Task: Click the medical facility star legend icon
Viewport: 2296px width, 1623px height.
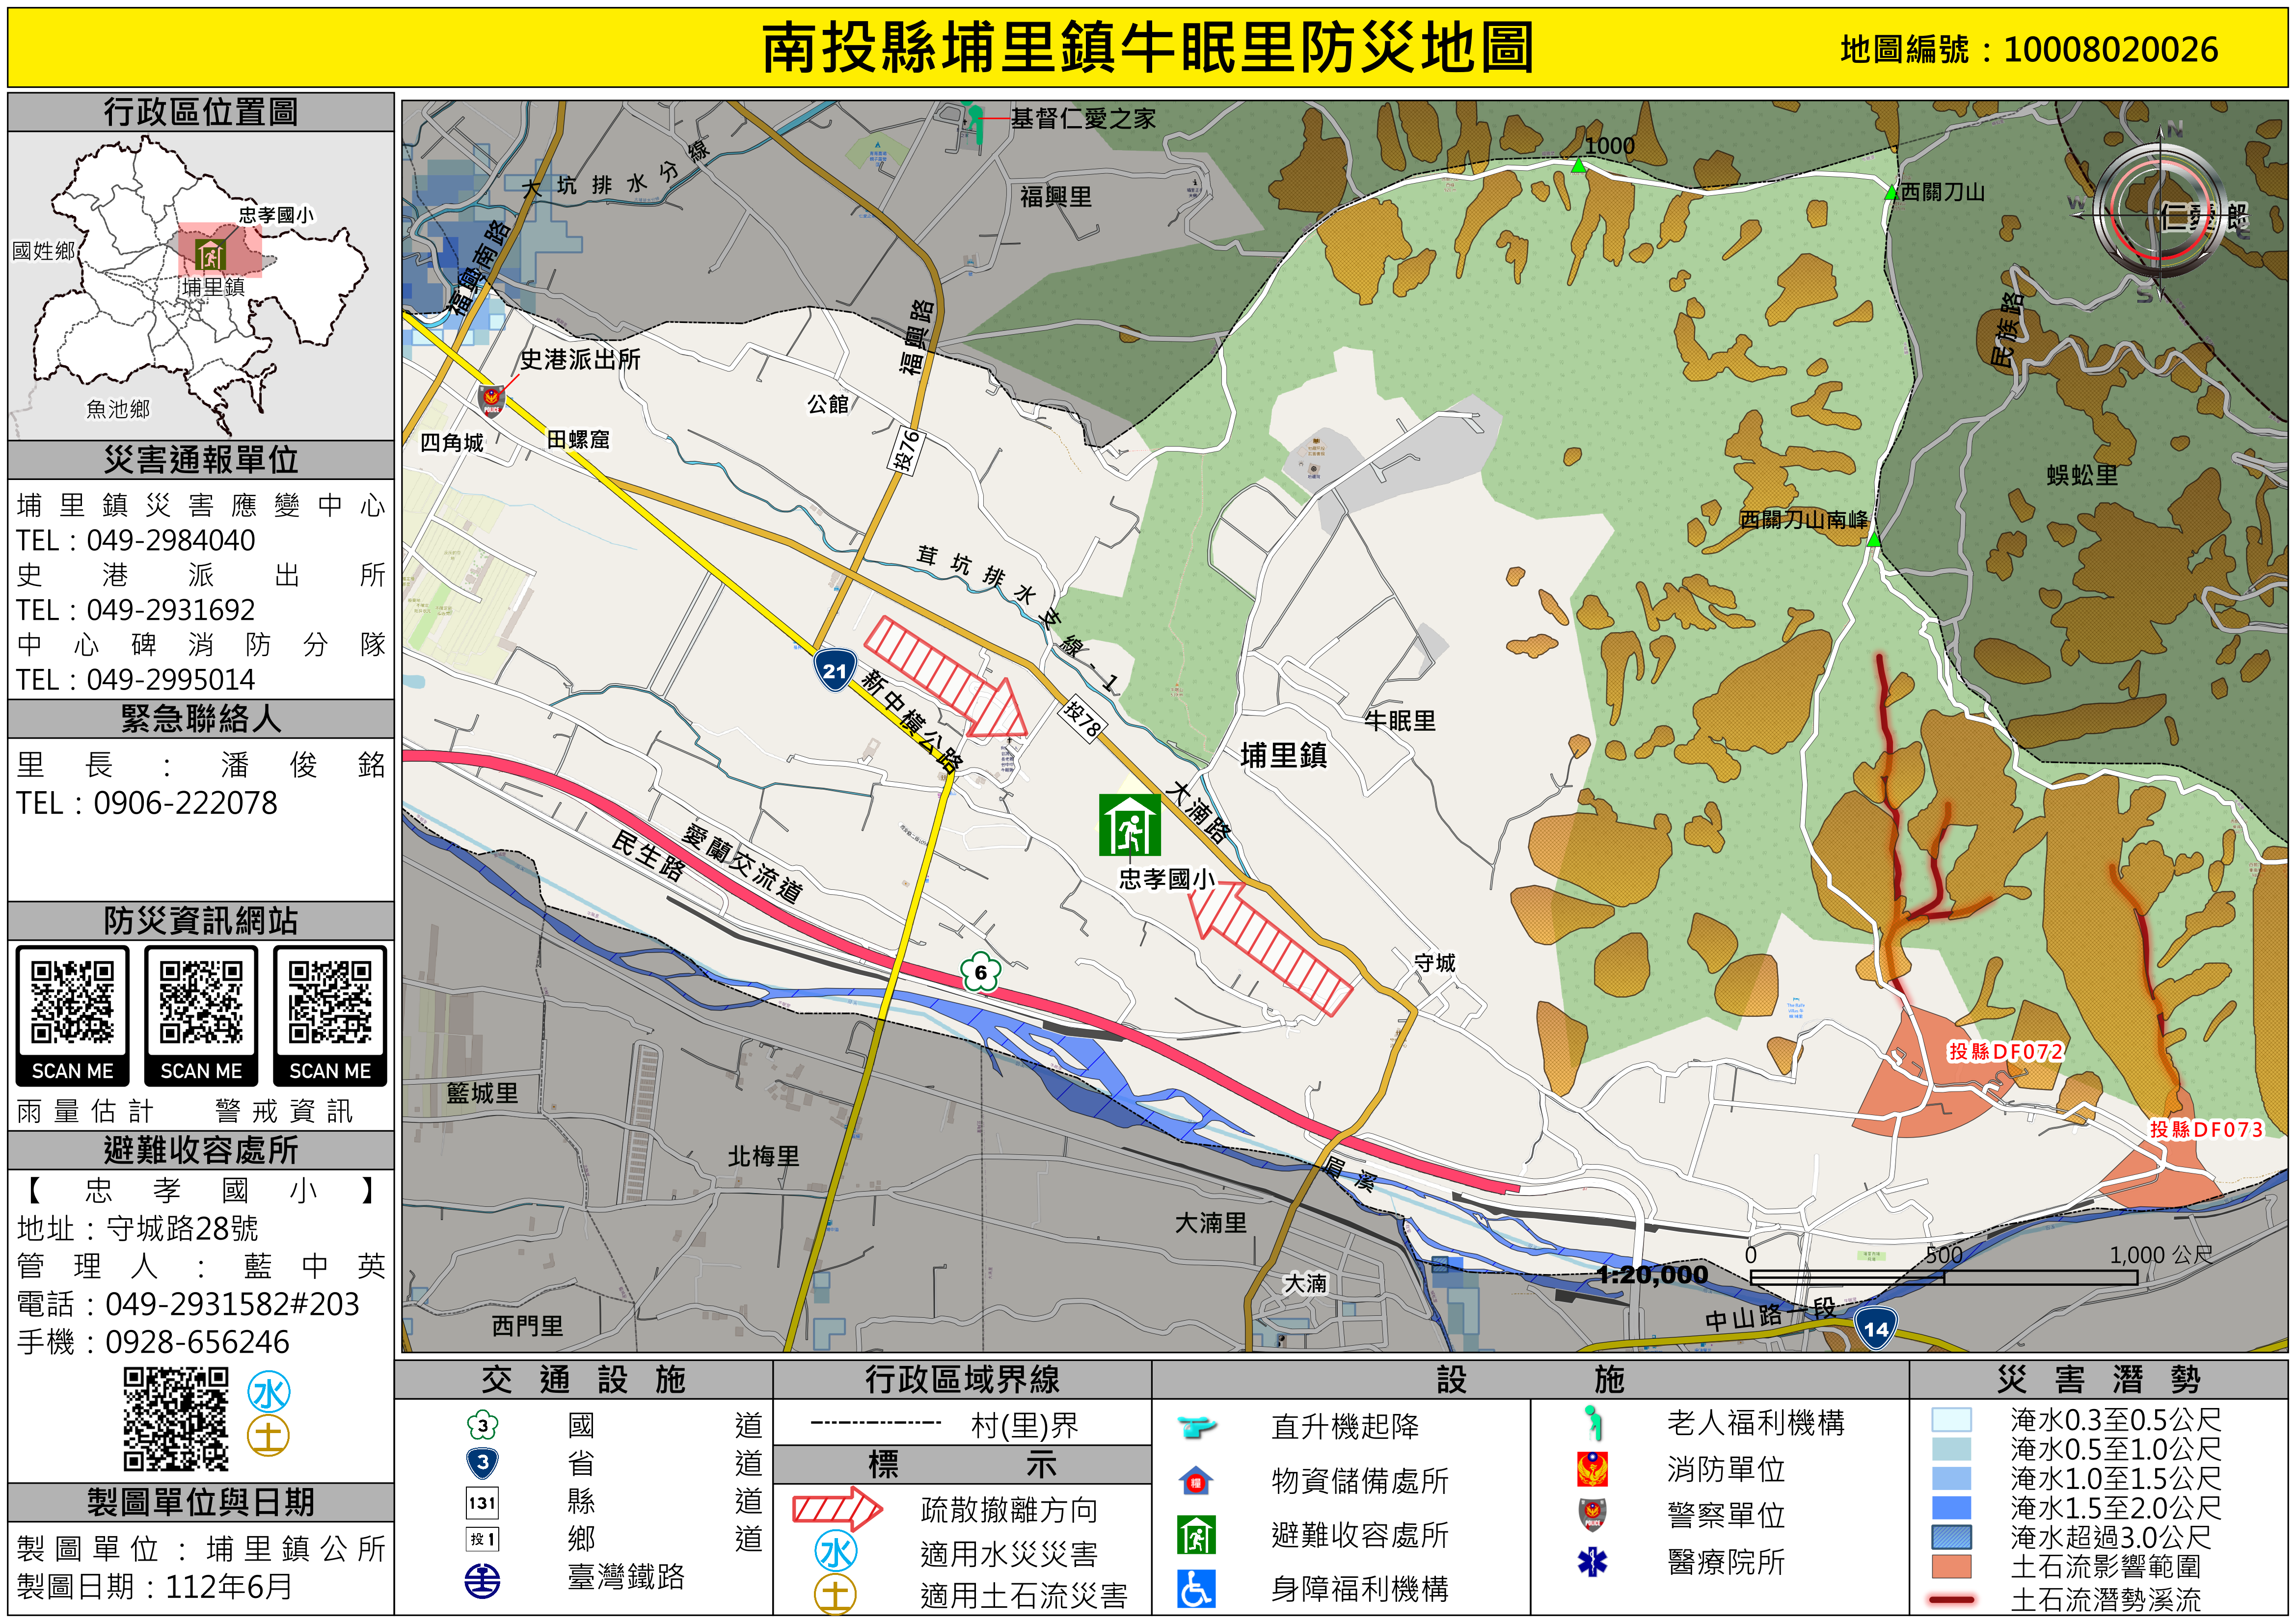Action: click(1592, 1561)
